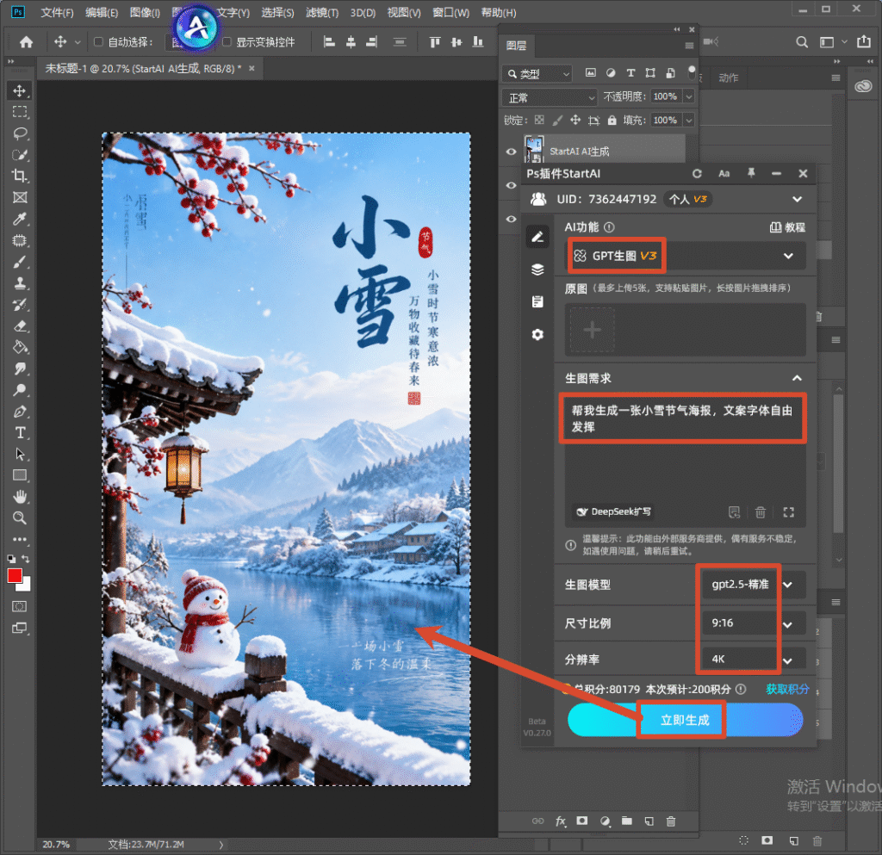
Task: Open the 教程 tutorial link
Action: (x=787, y=227)
